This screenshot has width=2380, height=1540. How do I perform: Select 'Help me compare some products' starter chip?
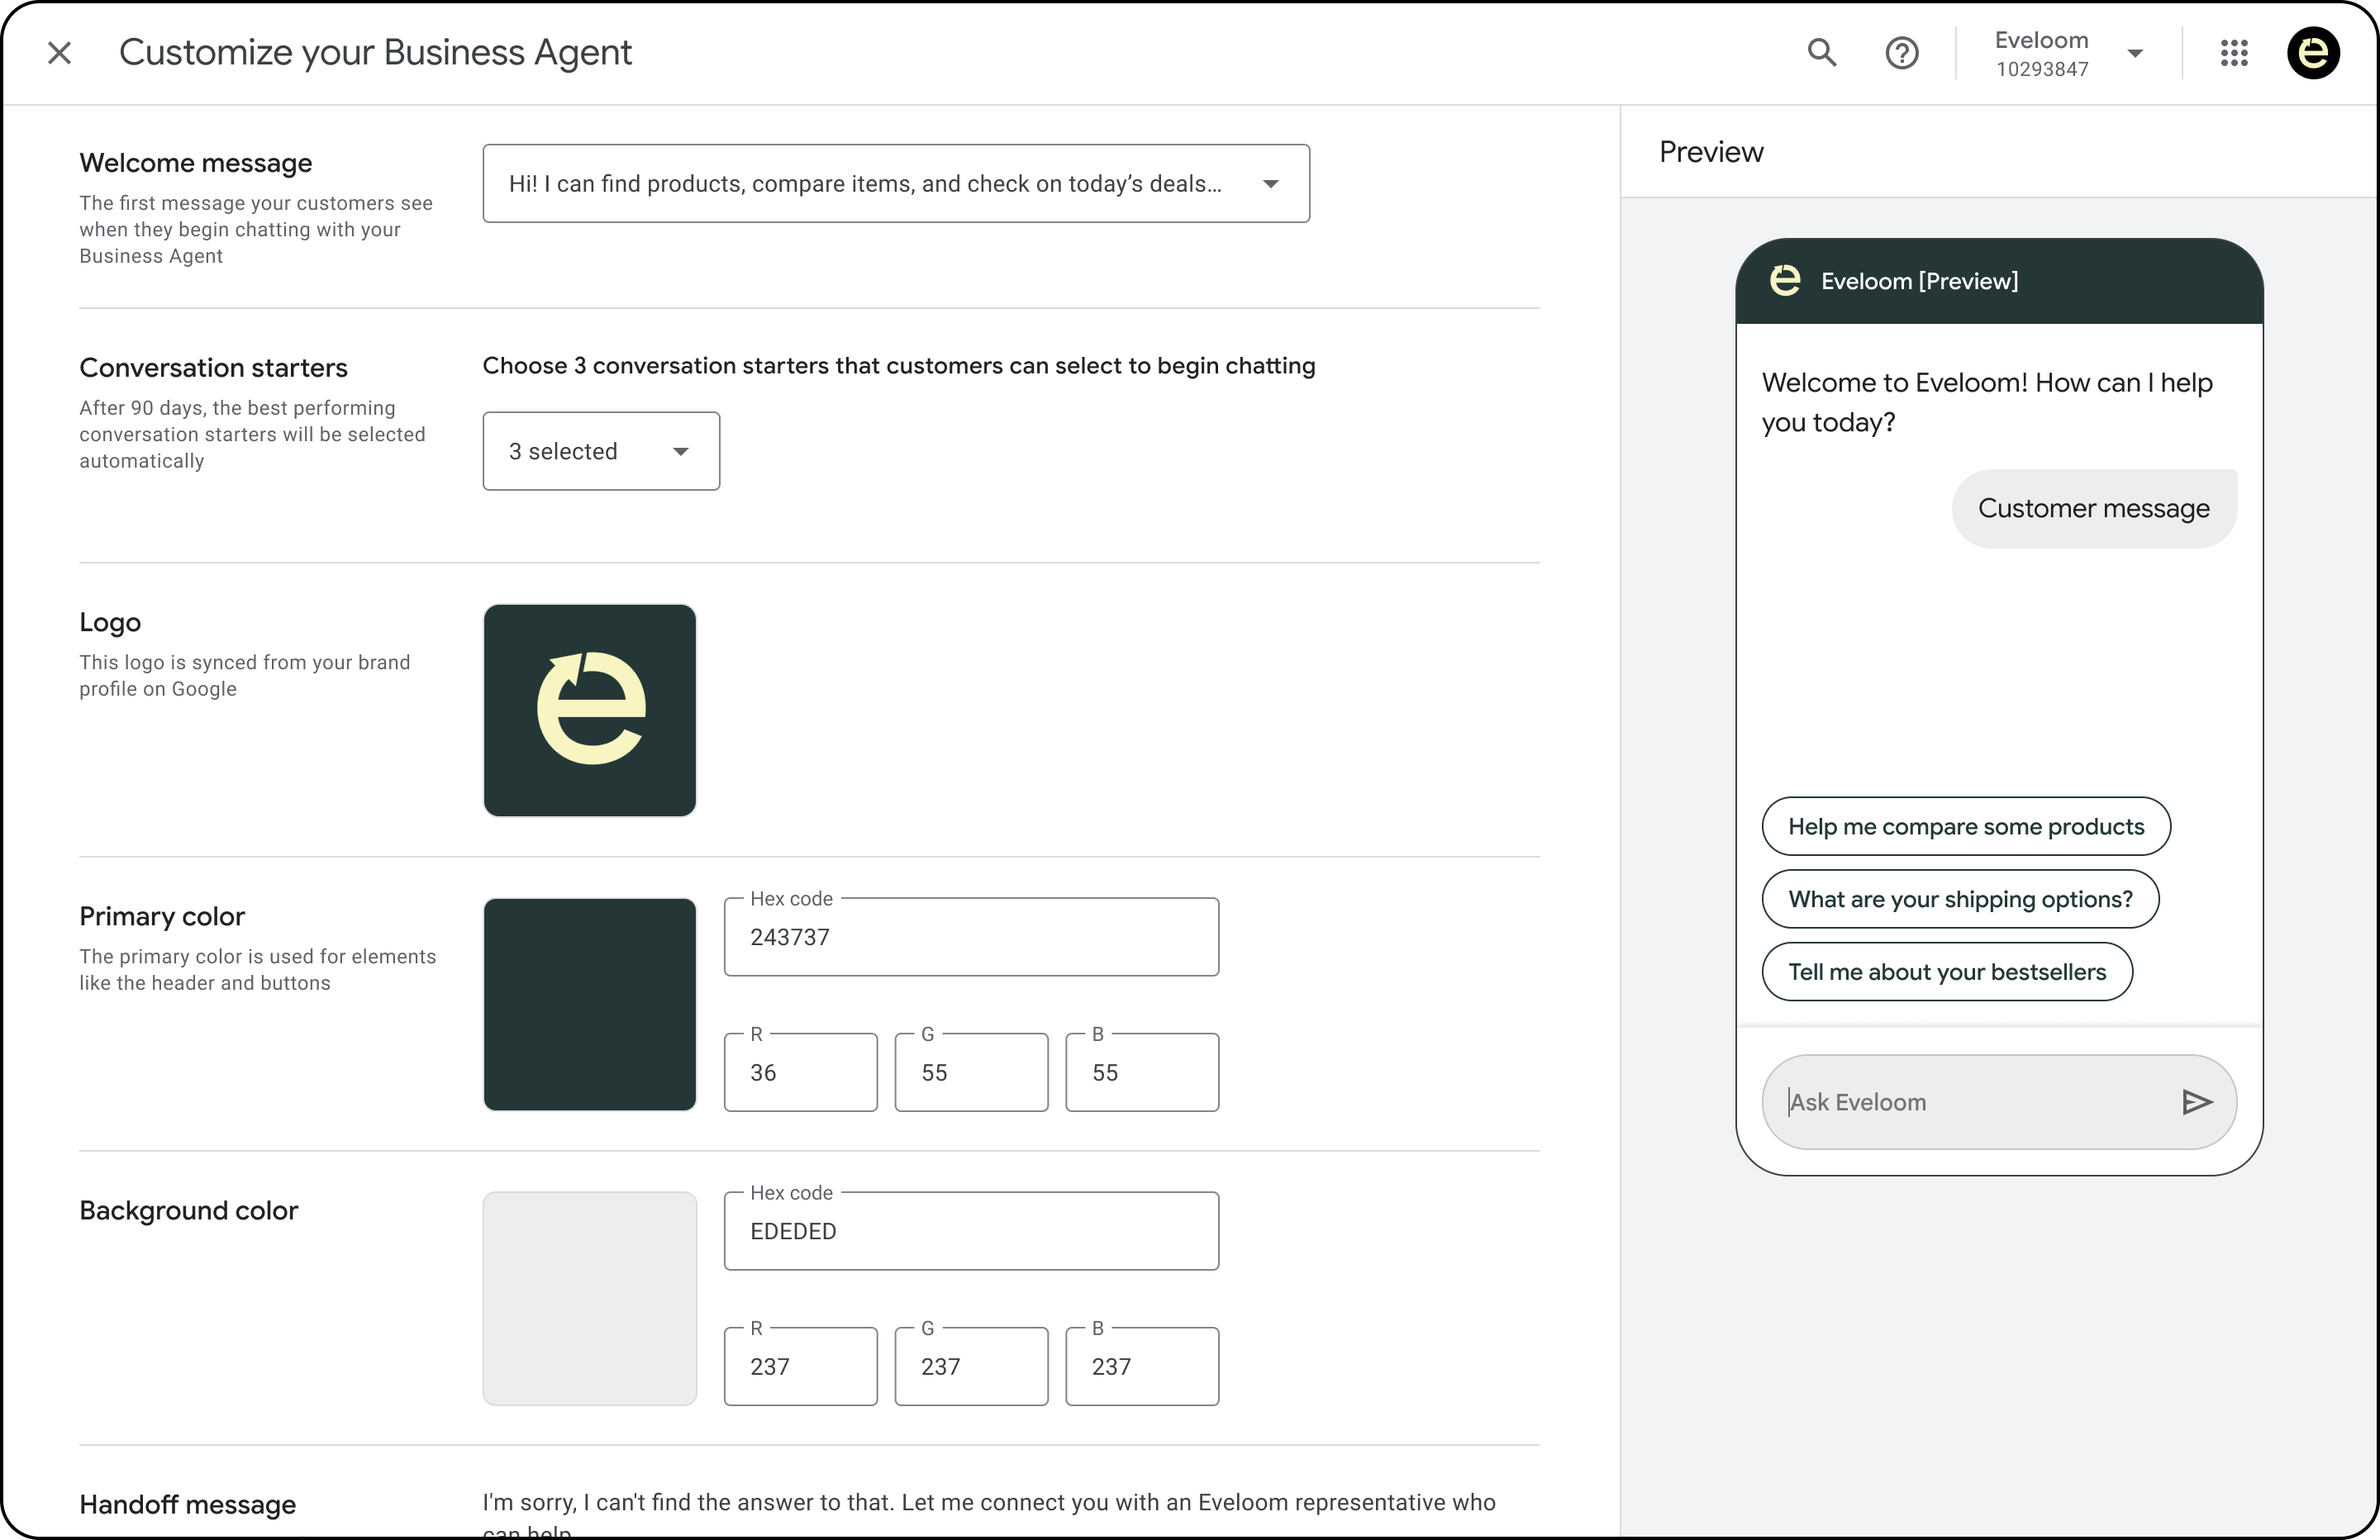point(1966,826)
